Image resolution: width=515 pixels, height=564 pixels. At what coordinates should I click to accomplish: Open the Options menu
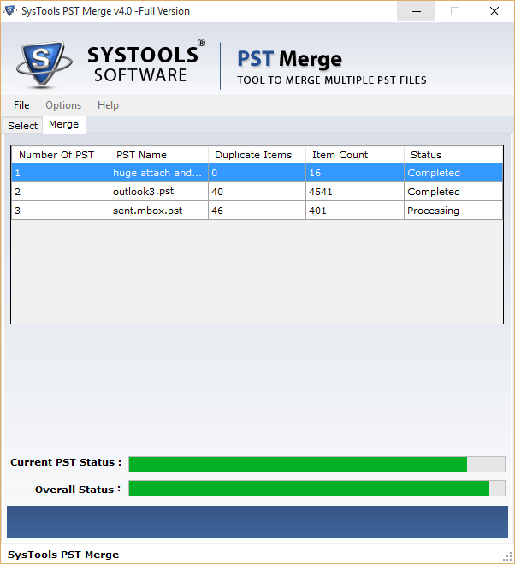[63, 105]
